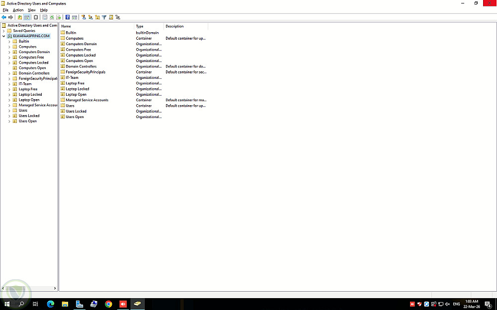
Task: Create a new group with the toolbar icon
Action: coord(90,17)
